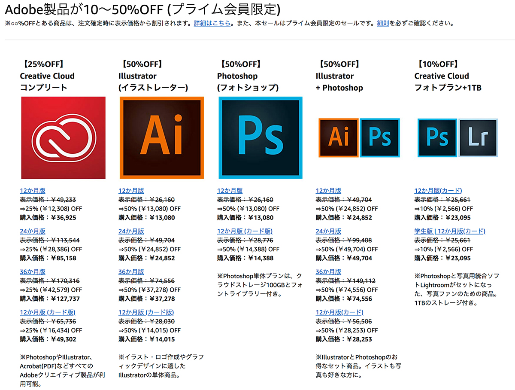Click note about Photoshop単体プラン 100GB storage
Screen dimensions: 515x390
(260, 285)
